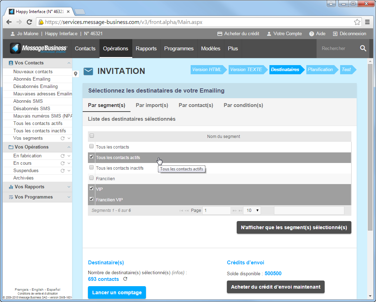The width and height of the screenshot is (376, 302).
Task: Refresh the selected contacts count
Action: (125, 279)
